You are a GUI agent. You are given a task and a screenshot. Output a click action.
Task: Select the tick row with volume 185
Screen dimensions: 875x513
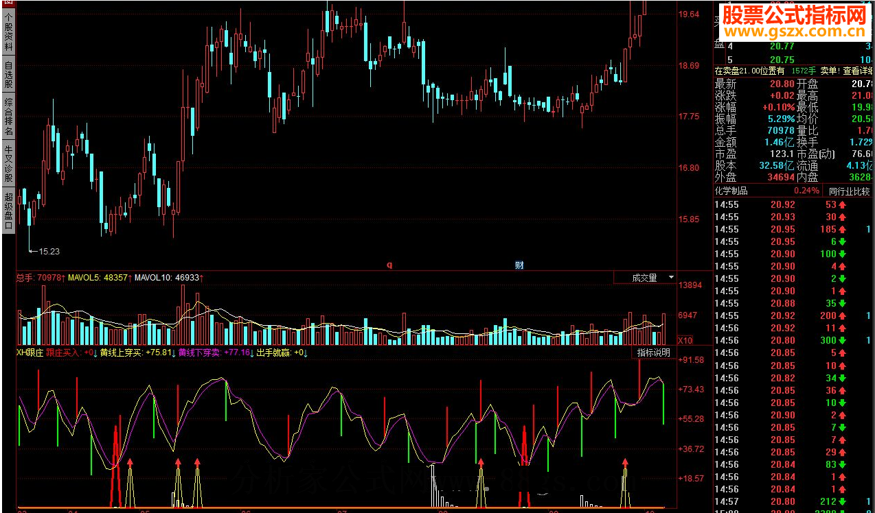coord(794,229)
